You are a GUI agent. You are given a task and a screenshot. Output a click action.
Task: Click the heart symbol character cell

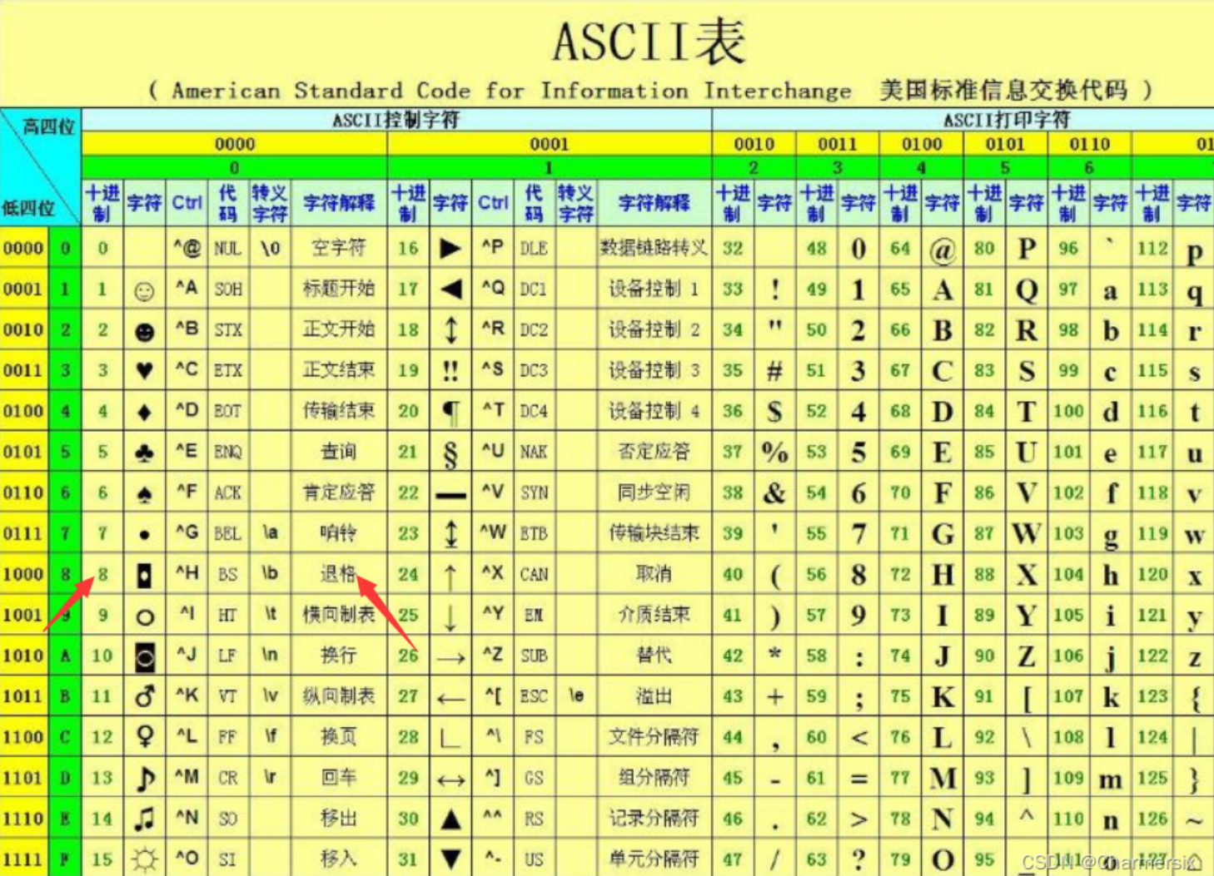point(144,370)
